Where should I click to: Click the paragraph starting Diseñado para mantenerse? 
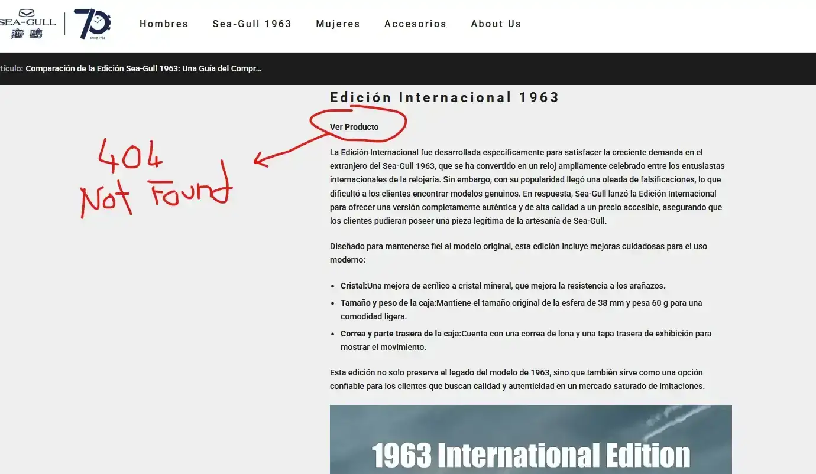click(518, 253)
